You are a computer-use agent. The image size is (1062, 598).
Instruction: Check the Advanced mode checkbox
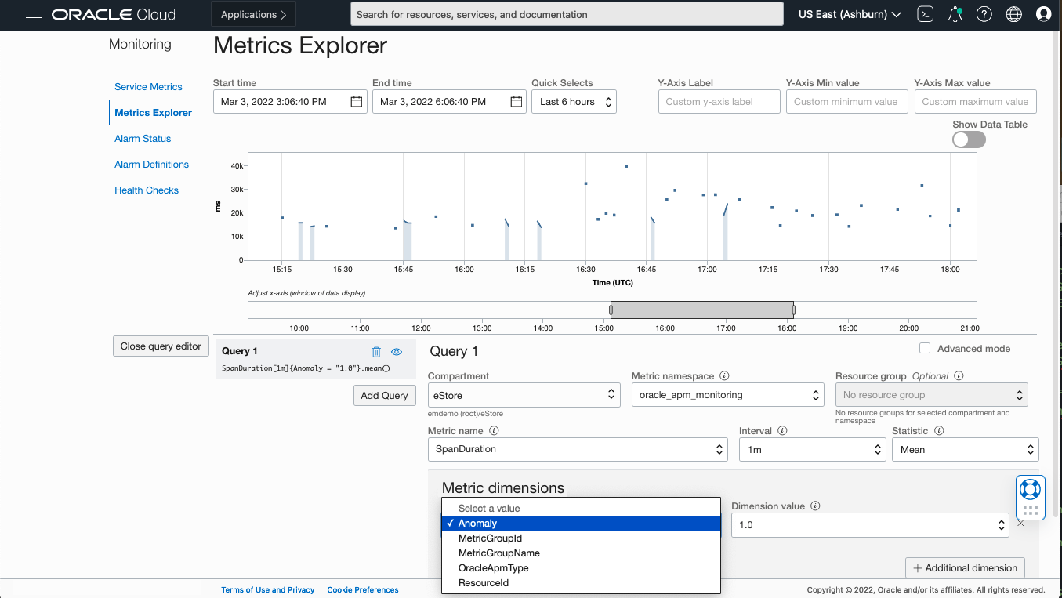pos(925,348)
